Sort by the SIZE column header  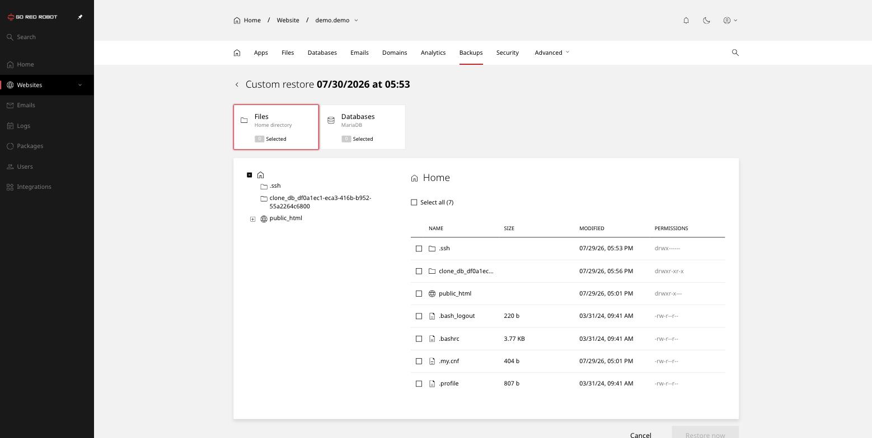tap(509, 228)
